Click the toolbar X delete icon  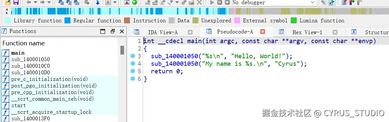click(199, 2)
